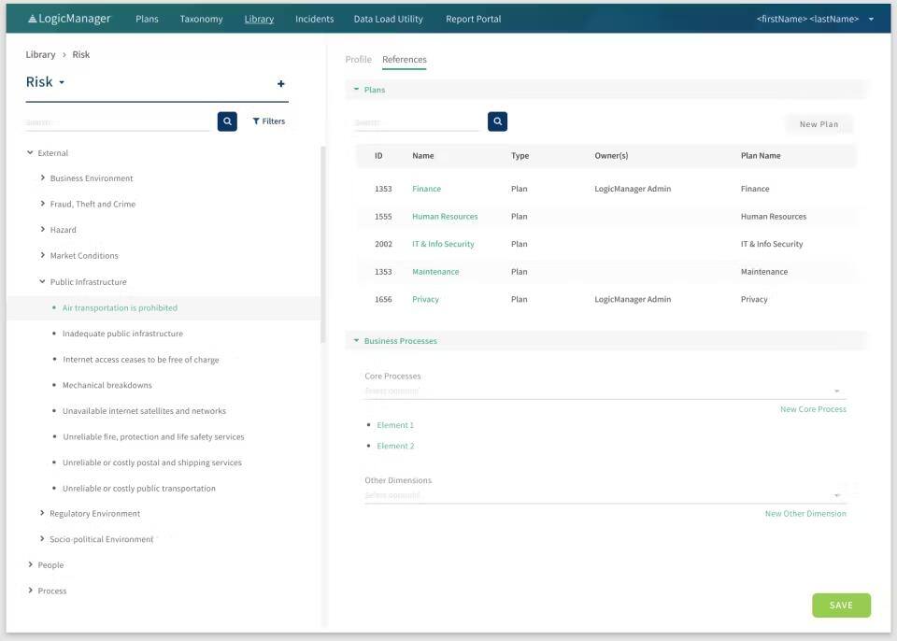Click ID cell 1555
This screenshot has width=897, height=641.
pos(383,217)
